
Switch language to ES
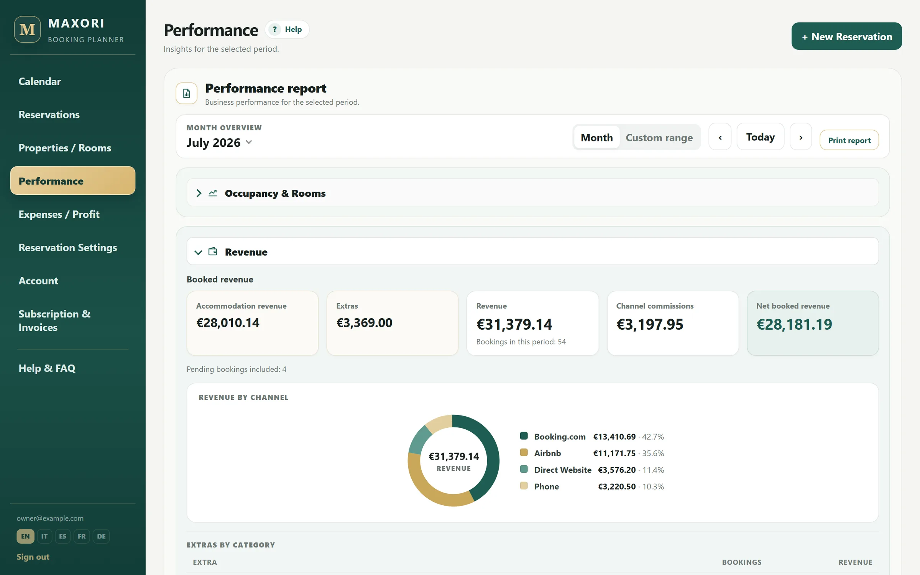tap(62, 536)
